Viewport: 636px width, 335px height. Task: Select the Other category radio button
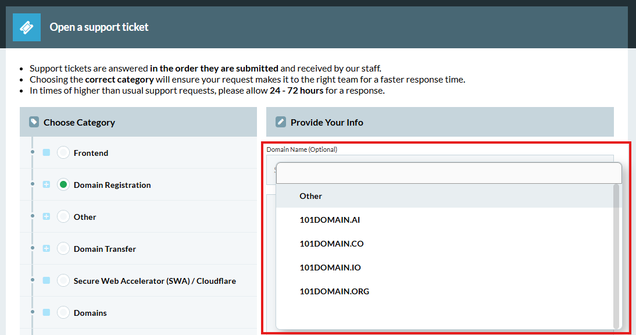pyautogui.click(x=62, y=216)
